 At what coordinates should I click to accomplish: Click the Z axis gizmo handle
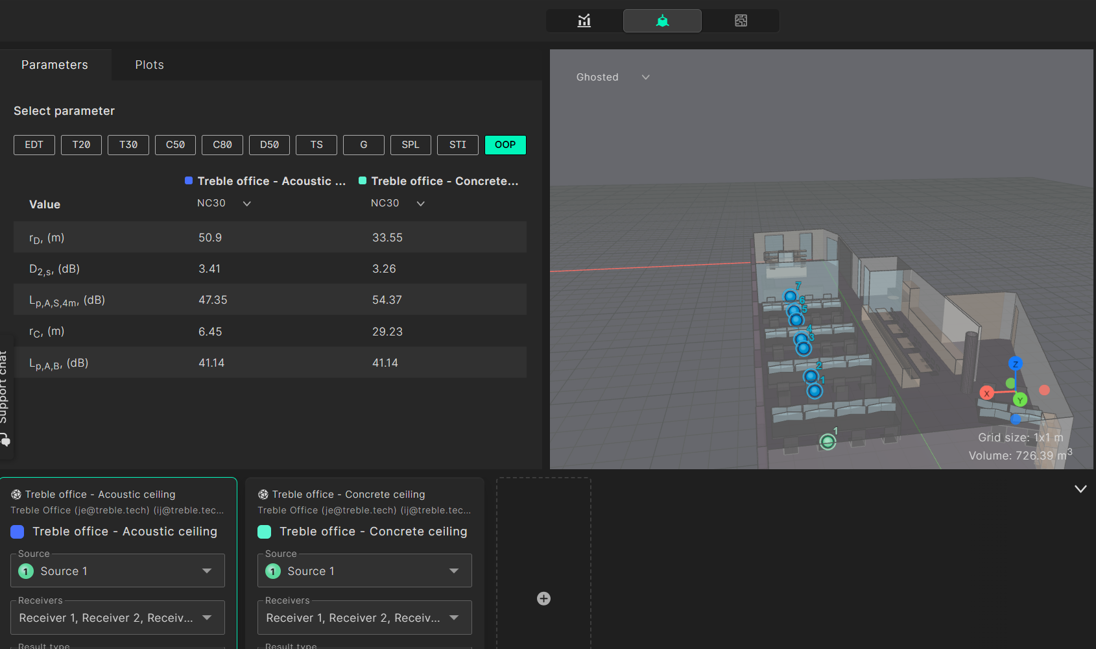[x=1016, y=364]
